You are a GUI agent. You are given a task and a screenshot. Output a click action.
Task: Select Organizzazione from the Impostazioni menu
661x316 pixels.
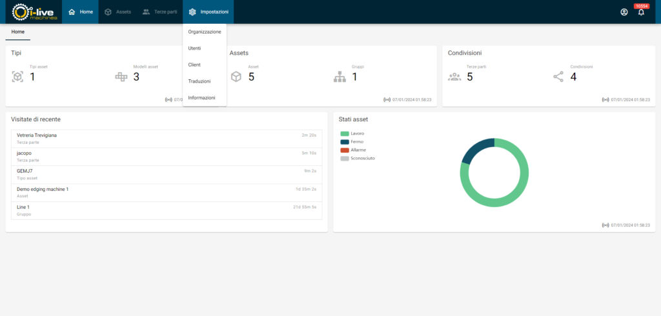pyautogui.click(x=204, y=32)
